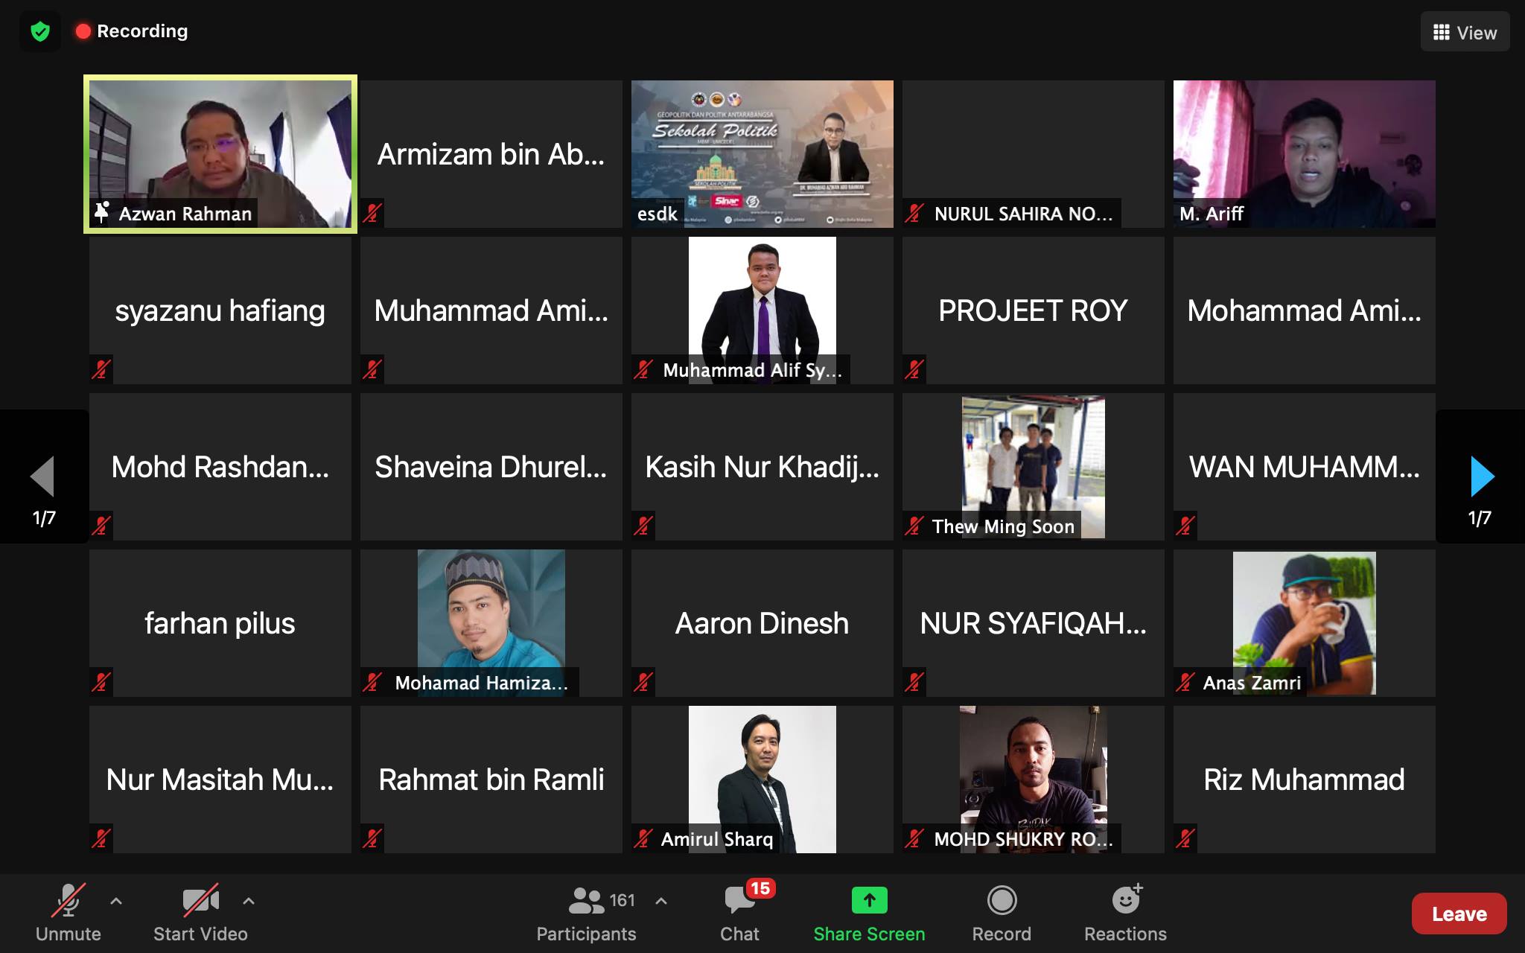Start Video with the camera toggle
This screenshot has height=953, width=1525.
click(200, 913)
